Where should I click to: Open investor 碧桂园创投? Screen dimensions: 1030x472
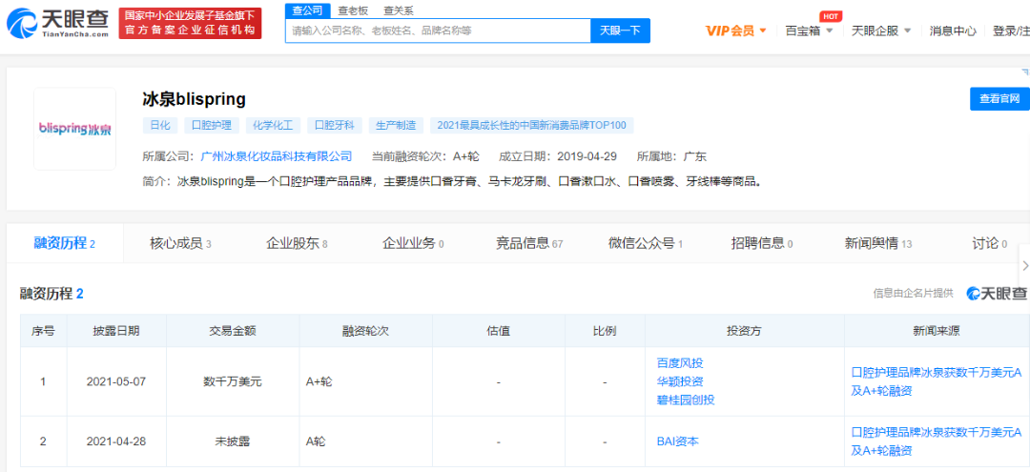click(685, 400)
